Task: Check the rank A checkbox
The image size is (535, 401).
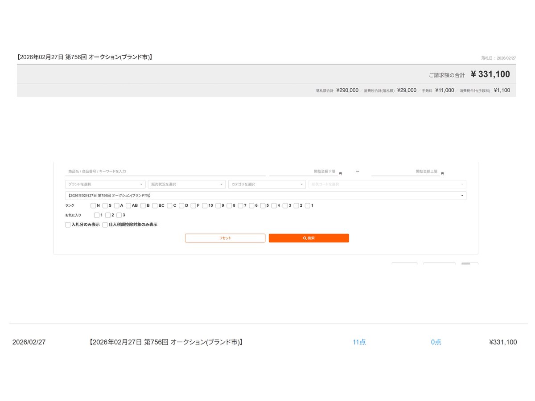Action: (117, 206)
